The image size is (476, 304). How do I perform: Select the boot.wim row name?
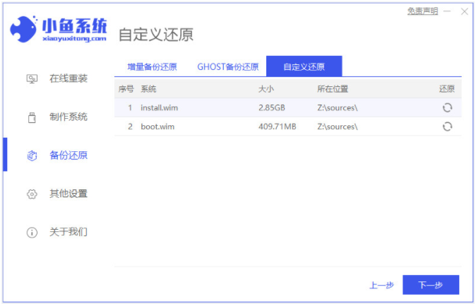(x=157, y=127)
